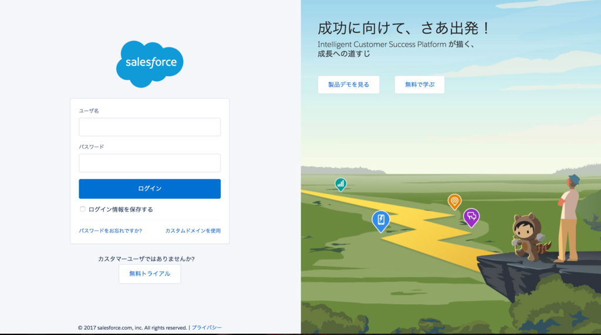Screen dimensions: 601x335
Task: Enable the ログイン情報を保存する checkbox
Action: (x=82, y=209)
